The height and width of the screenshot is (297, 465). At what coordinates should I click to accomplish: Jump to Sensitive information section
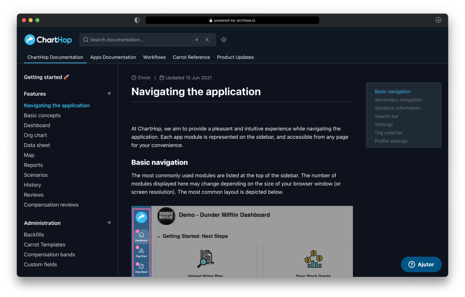pyautogui.click(x=398, y=108)
